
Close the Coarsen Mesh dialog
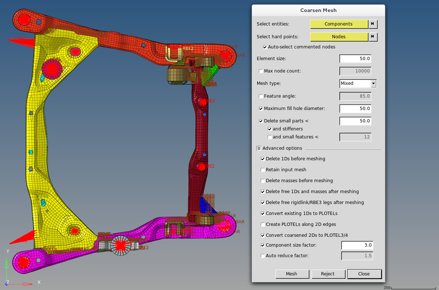click(x=364, y=274)
